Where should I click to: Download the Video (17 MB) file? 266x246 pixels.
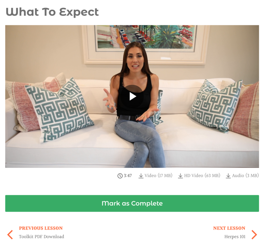(x=156, y=176)
